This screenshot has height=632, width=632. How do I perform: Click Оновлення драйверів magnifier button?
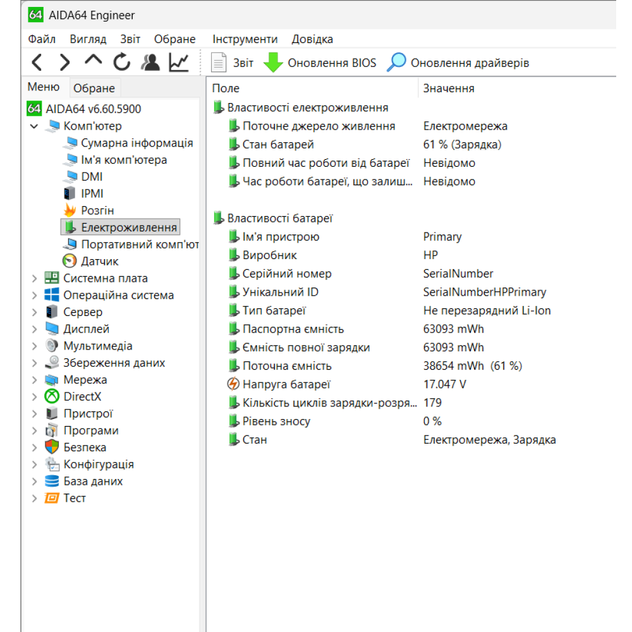(458, 63)
